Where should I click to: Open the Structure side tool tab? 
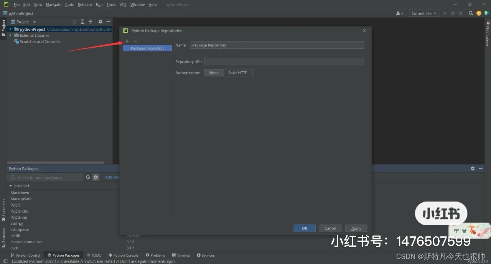[x=3, y=237]
